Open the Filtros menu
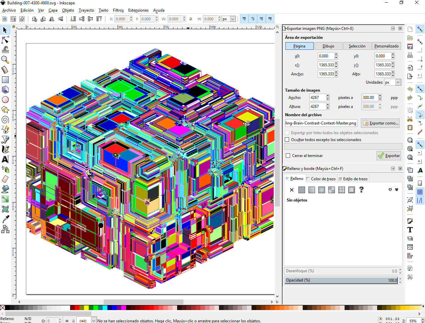The width and height of the screenshot is (425, 323). click(x=118, y=10)
